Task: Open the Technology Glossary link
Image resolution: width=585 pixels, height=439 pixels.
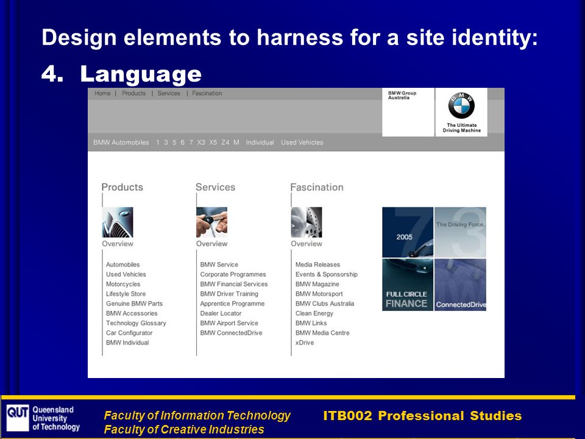Action: point(136,323)
